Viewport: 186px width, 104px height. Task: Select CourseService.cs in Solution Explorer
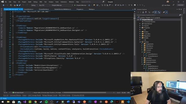coord(153,54)
